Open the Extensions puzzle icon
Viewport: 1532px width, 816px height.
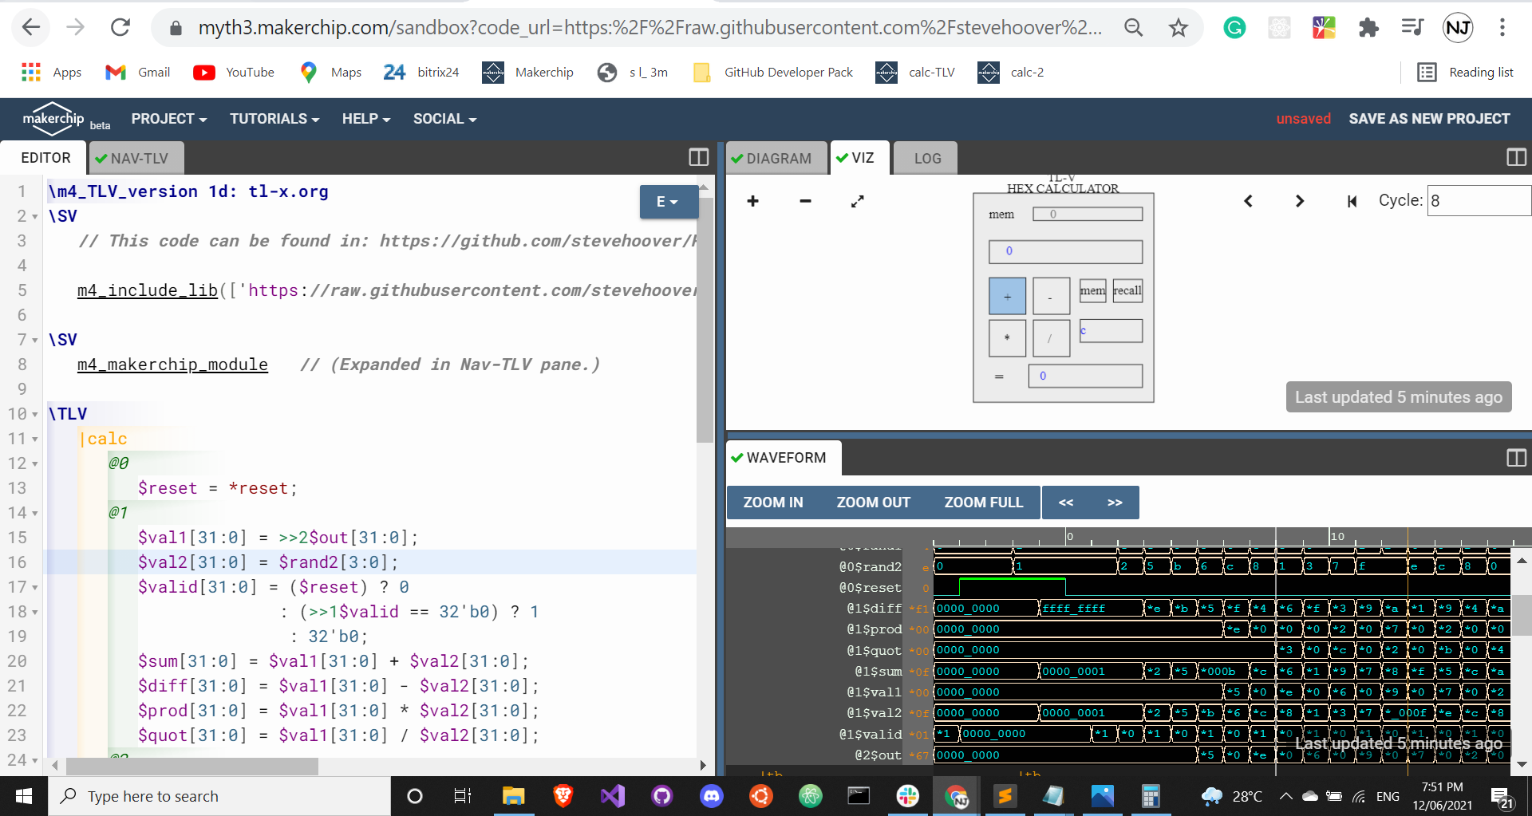click(x=1368, y=28)
